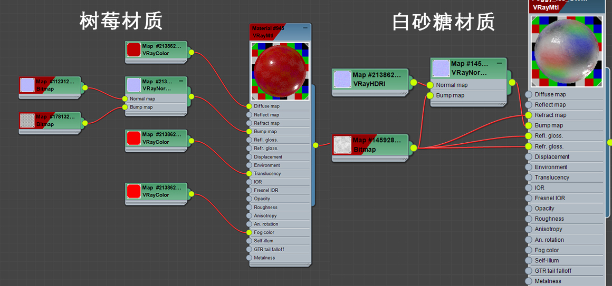Click Refl. gloss. socket on the sugar material
612x286 pixels.
click(x=529, y=136)
